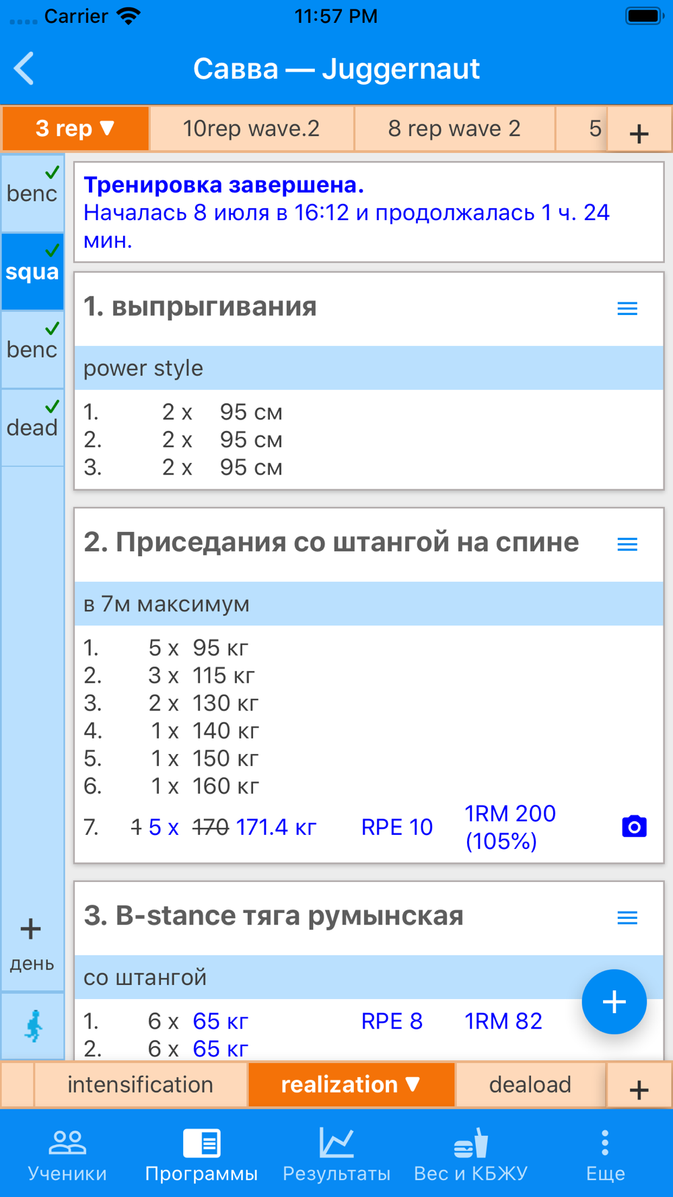This screenshot has width=673, height=1197.
Task: Open the Ученики tab
Action: click(67, 1155)
